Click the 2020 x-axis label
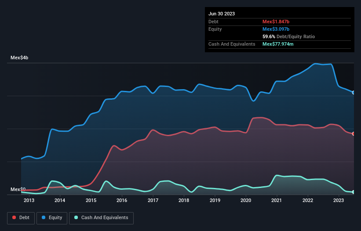The width and height of the screenshot is (361, 231). click(246, 200)
